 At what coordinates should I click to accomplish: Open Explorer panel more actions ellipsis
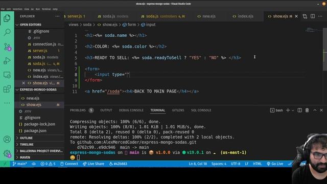(x=57, y=16)
